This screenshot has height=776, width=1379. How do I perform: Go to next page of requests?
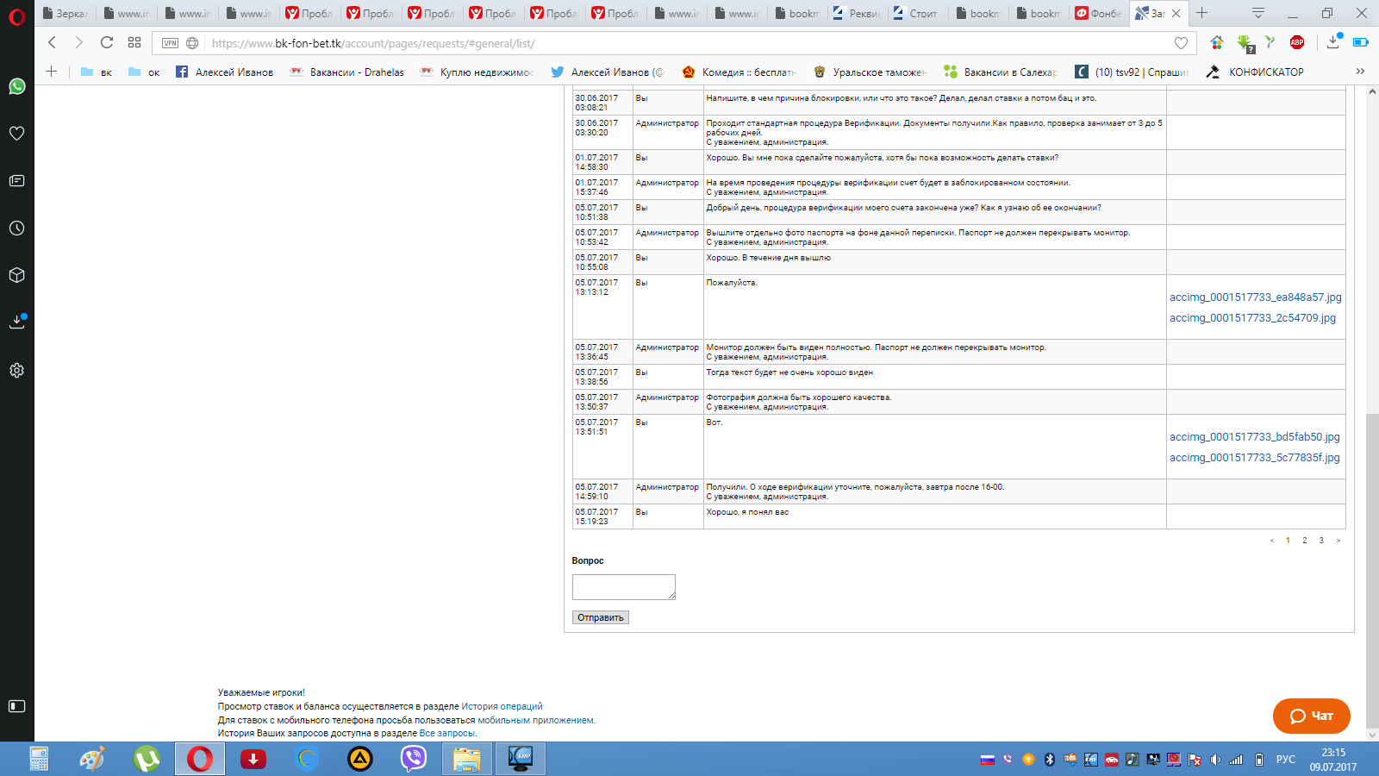(x=1338, y=541)
